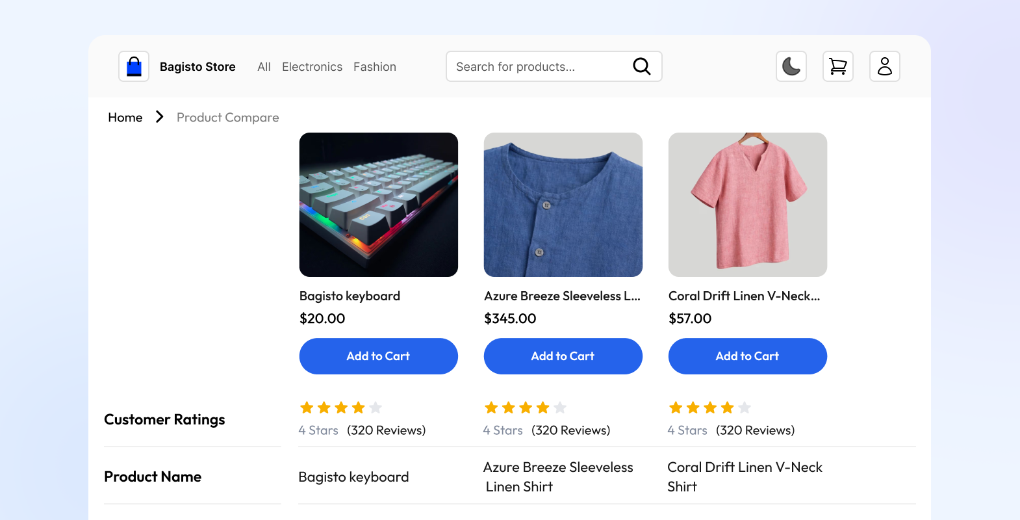Click the search magnifier icon
This screenshot has width=1020, height=520.
(x=641, y=66)
